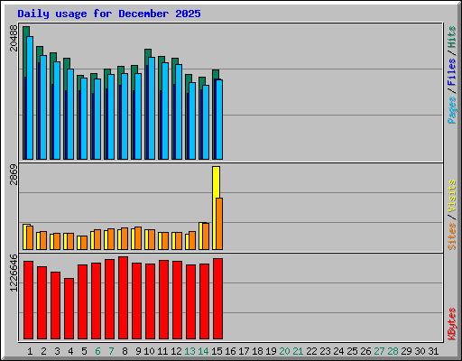Select day 9 on the date axis
462x361 pixels.
138,351
